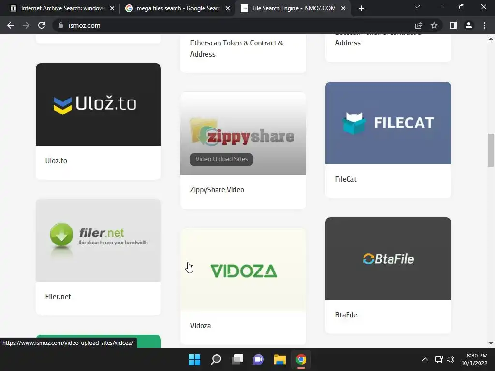This screenshot has width=495, height=371.
Task: Open the BtaFile logo thumbnail
Action: pyautogui.click(x=388, y=258)
